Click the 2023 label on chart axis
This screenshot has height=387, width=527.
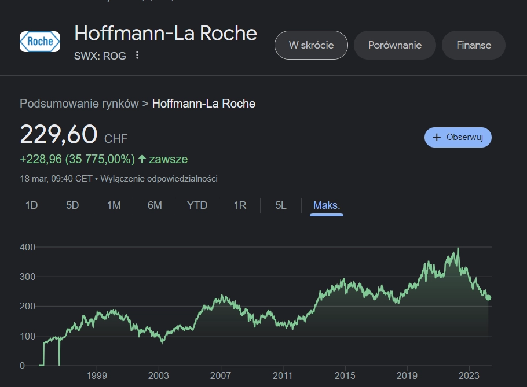[x=469, y=375]
